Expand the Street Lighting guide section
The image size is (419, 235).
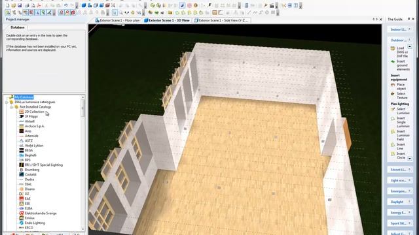[409, 170]
